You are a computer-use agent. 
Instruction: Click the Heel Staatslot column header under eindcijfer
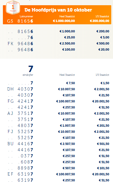(x=67, y=75)
